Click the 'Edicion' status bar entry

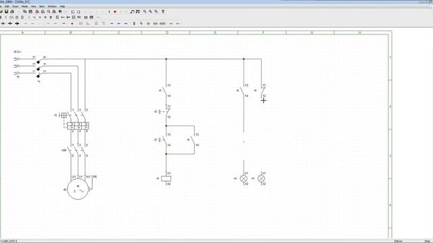coord(398,241)
